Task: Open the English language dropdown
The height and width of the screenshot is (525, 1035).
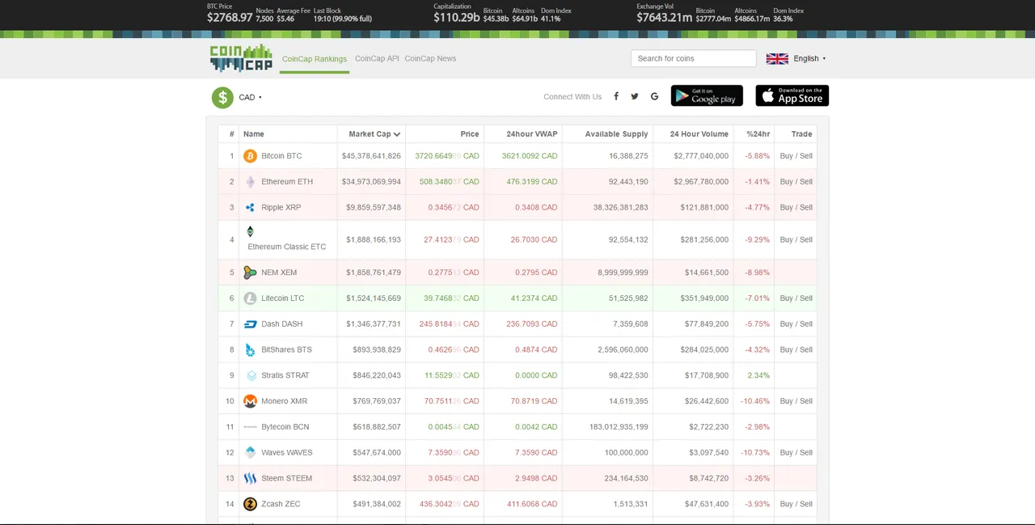Action: (809, 58)
